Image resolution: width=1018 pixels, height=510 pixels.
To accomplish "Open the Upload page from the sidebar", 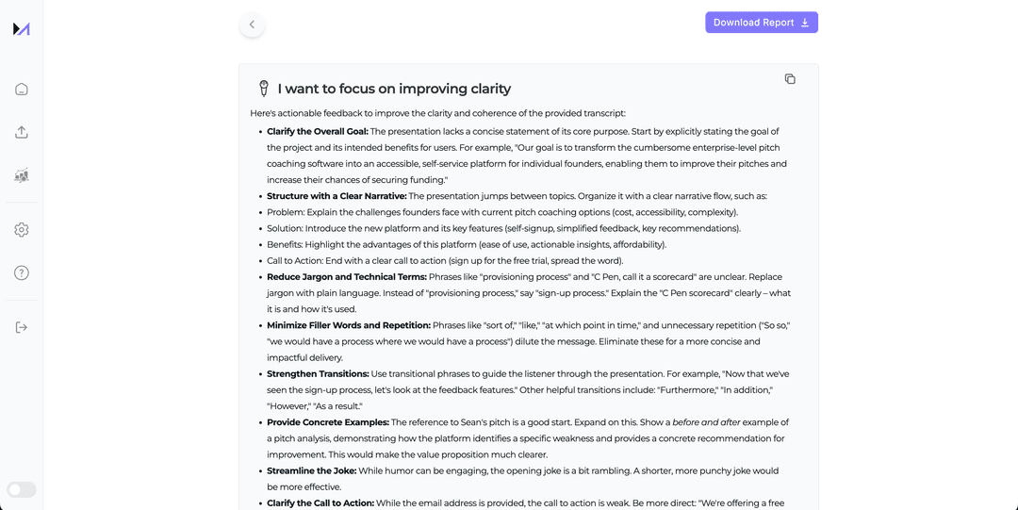I will (22, 132).
